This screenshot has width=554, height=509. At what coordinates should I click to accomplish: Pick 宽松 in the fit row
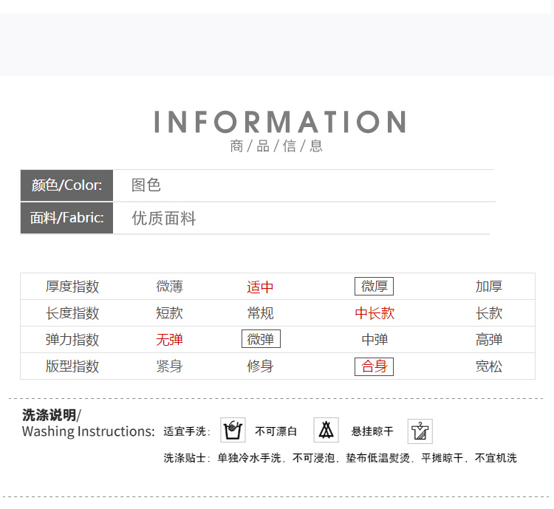489,366
